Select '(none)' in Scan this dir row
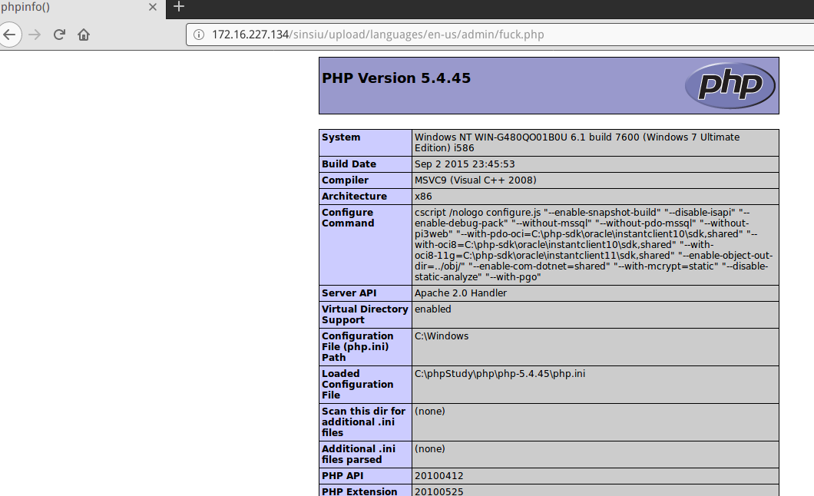This screenshot has width=814, height=496. click(x=430, y=412)
